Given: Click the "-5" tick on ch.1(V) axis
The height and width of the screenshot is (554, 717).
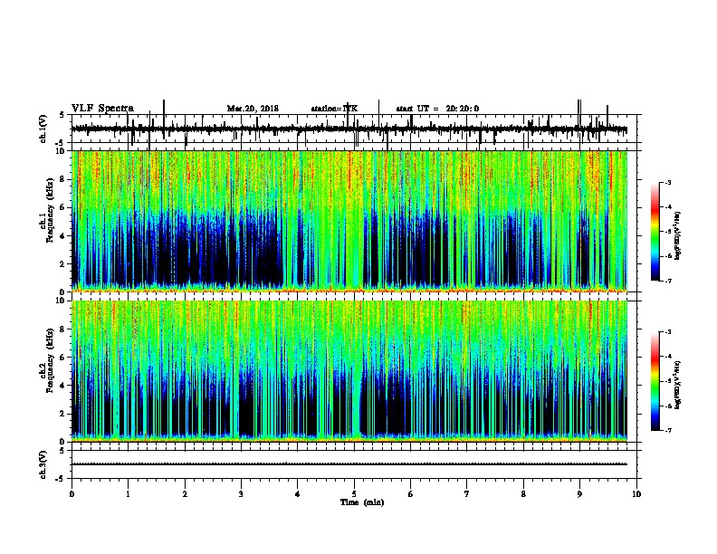Looking at the screenshot, I should (60, 143).
